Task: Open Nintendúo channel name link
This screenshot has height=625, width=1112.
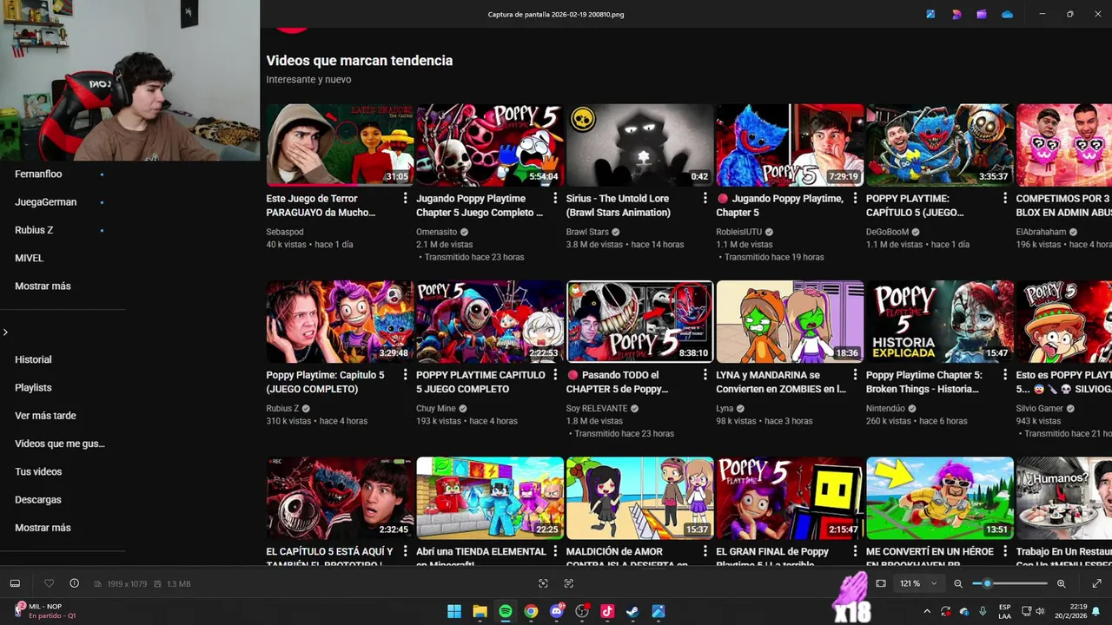Action: 885,409
